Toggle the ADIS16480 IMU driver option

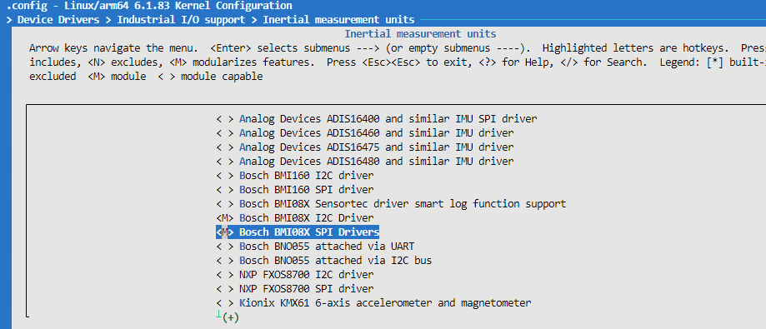click(x=225, y=161)
